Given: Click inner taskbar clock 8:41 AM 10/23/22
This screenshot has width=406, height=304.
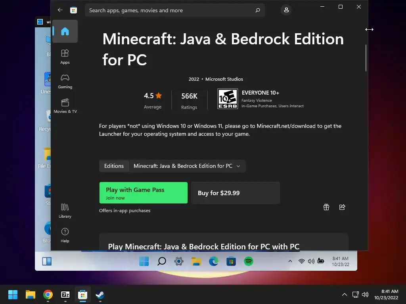Looking at the screenshot, I should [341, 261].
